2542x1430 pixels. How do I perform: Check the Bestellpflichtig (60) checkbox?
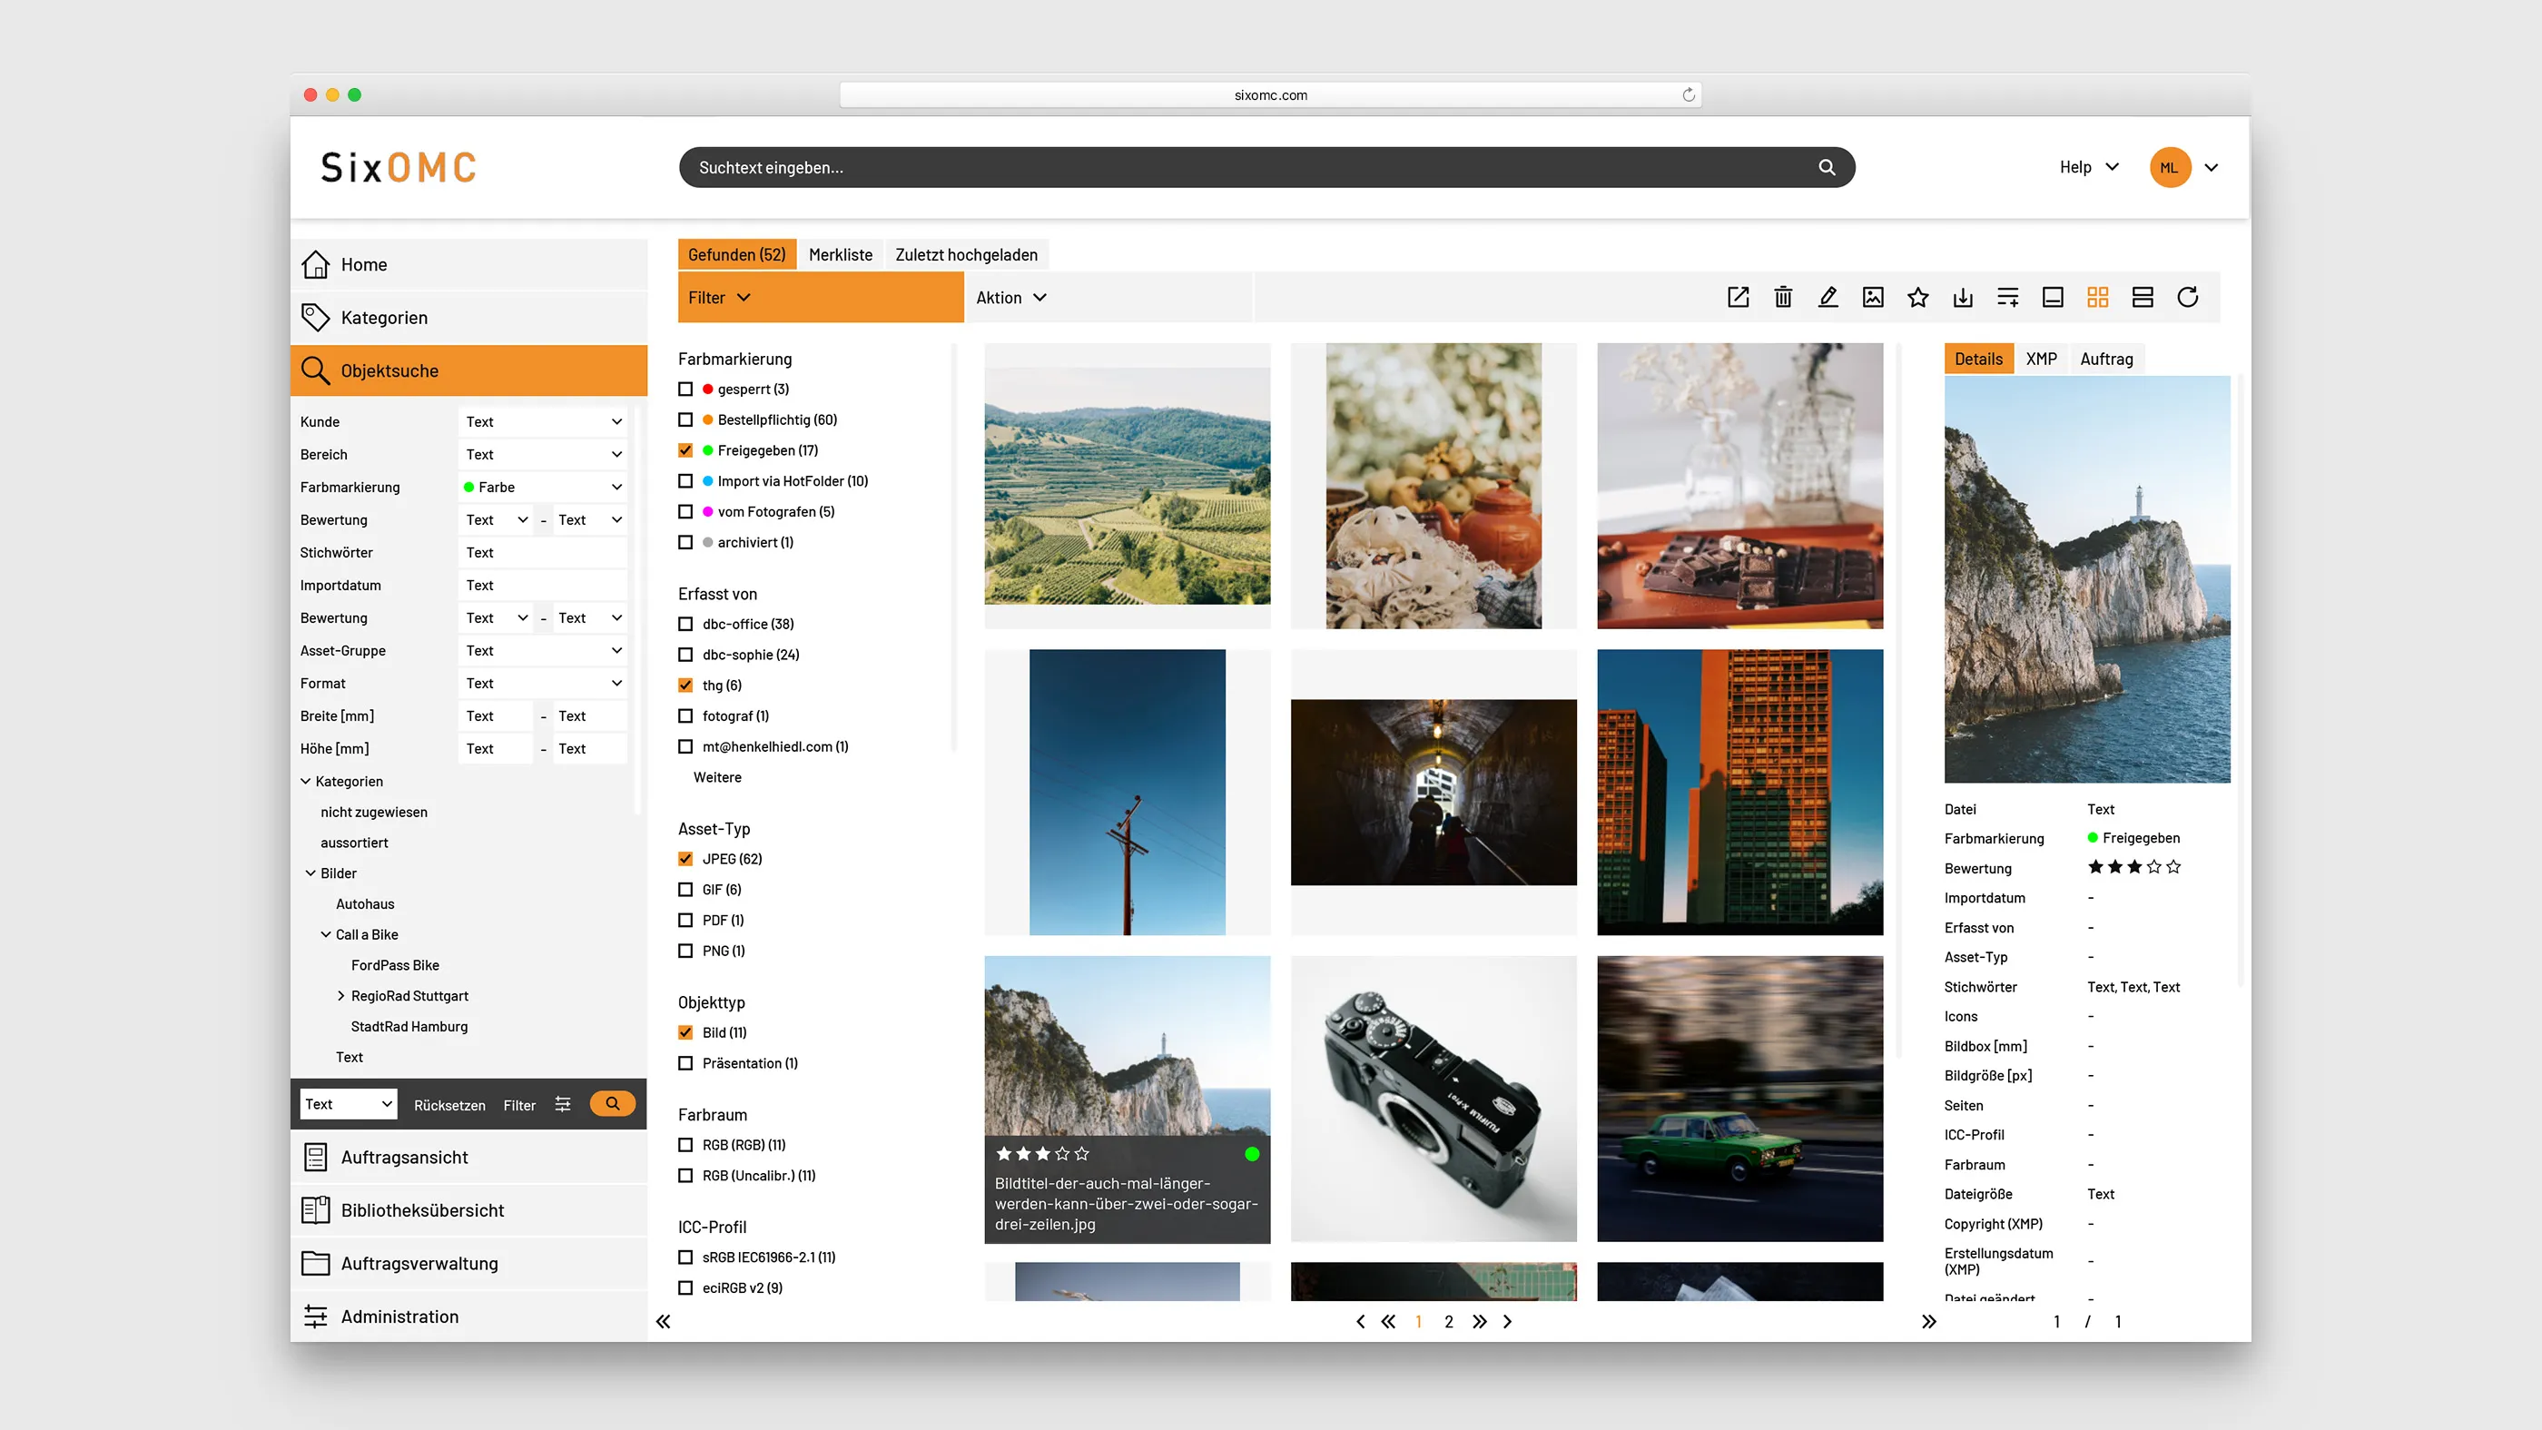pyautogui.click(x=685, y=419)
